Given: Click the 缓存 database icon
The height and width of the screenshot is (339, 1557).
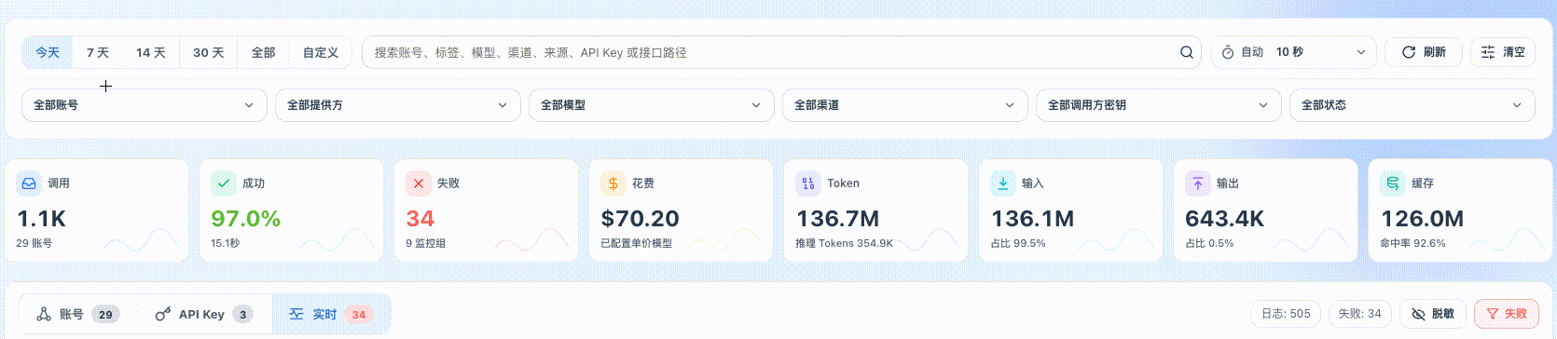Looking at the screenshot, I should tap(1393, 183).
